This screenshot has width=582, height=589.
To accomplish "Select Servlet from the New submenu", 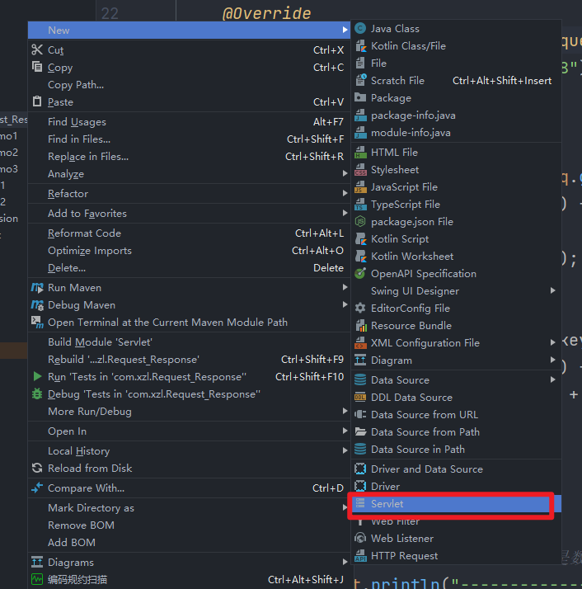I will [456, 504].
